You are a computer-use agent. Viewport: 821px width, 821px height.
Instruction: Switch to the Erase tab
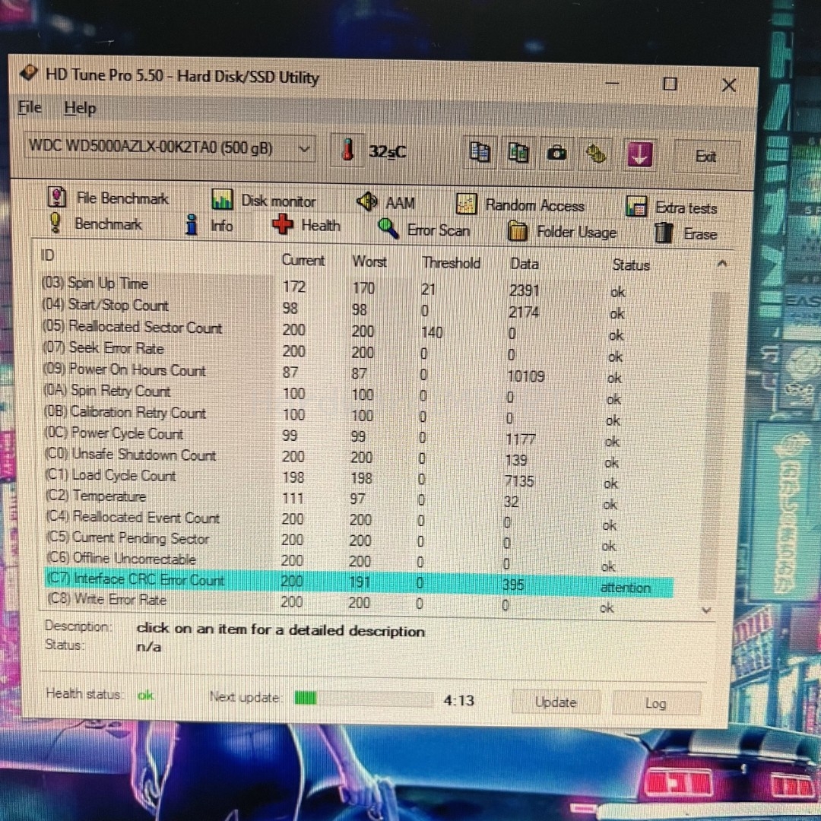click(686, 233)
